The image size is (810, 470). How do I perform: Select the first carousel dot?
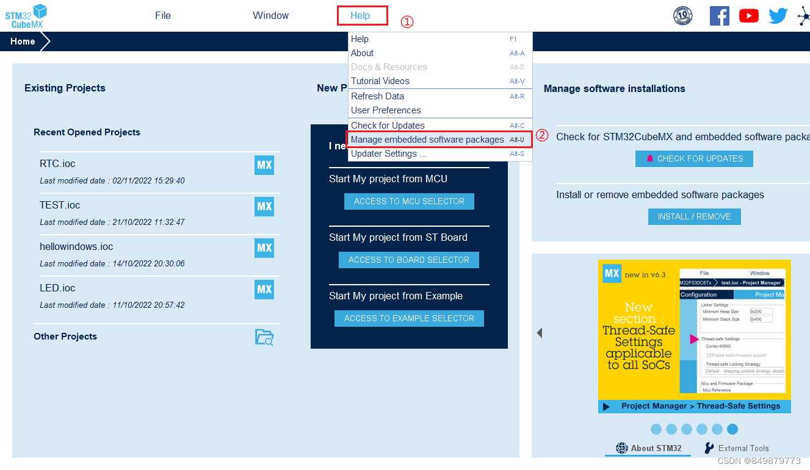coord(656,429)
